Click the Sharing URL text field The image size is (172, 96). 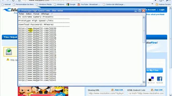[x=106, y=93]
